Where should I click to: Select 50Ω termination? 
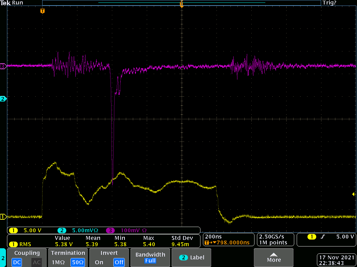pyautogui.click(x=77, y=262)
